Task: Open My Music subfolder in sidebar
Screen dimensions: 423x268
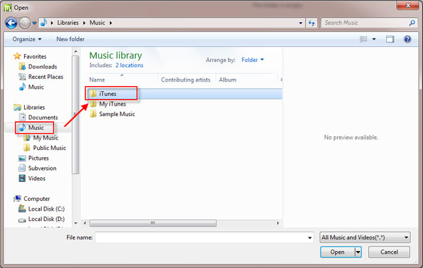Action: point(46,138)
